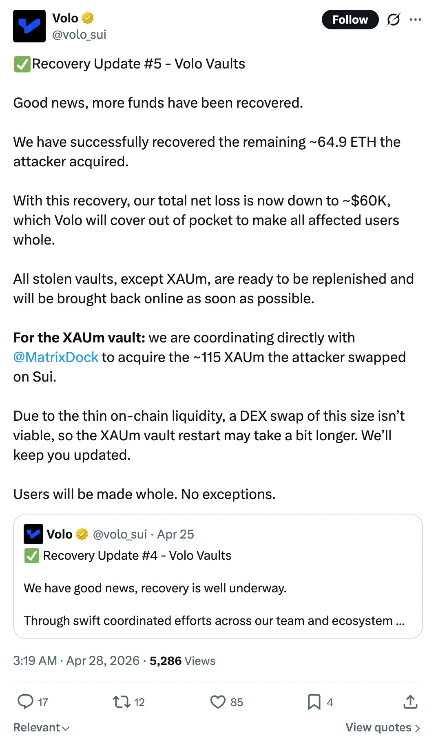Open View quotes chevron link
The width and height of the screenshot is (436, 744).
[x=383, y=728]
